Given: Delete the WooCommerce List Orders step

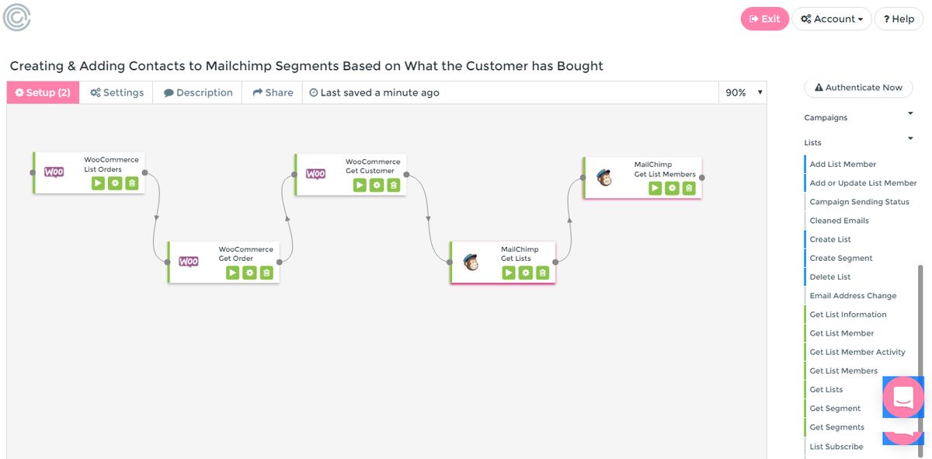Looking at the screenshot, I should point(130,183).
